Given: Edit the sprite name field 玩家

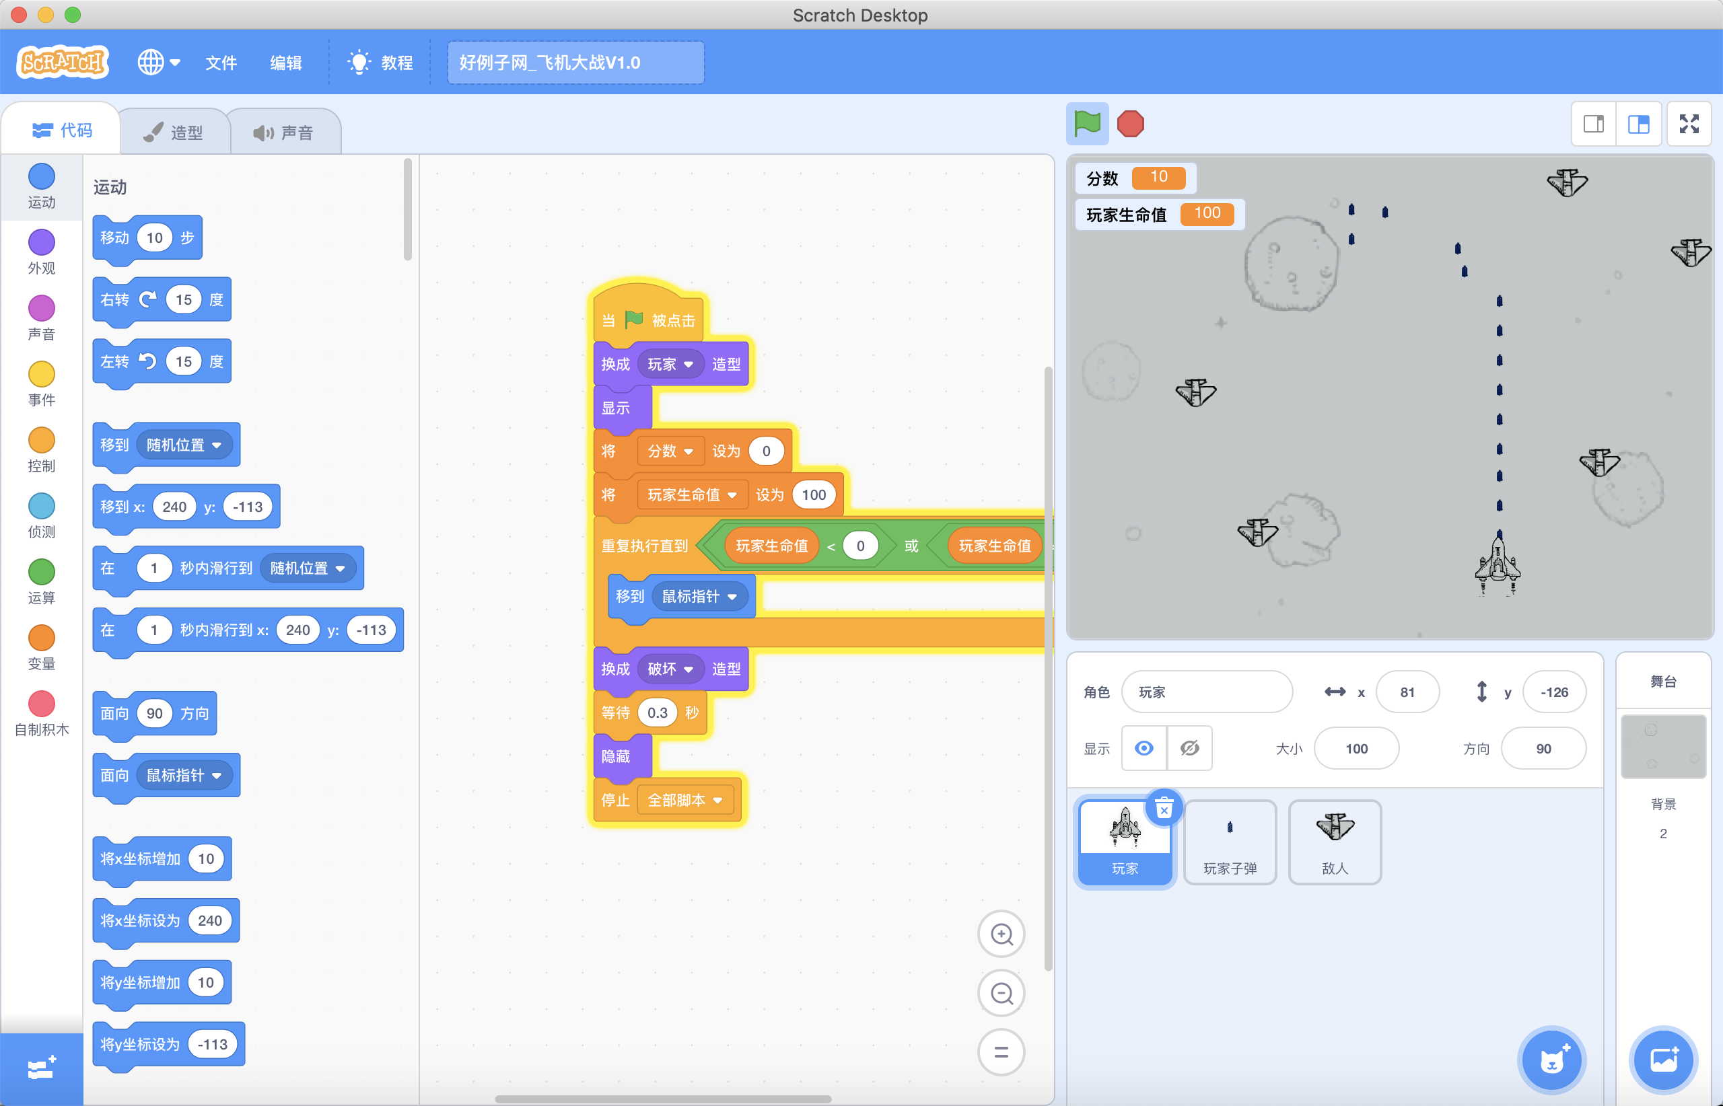Looking at the screenshot, I should (x=1207, y=692).
